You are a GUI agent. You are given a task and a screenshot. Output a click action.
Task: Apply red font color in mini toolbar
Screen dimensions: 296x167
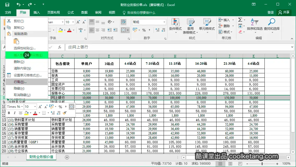pyautogui.click(x=35, y=113)
